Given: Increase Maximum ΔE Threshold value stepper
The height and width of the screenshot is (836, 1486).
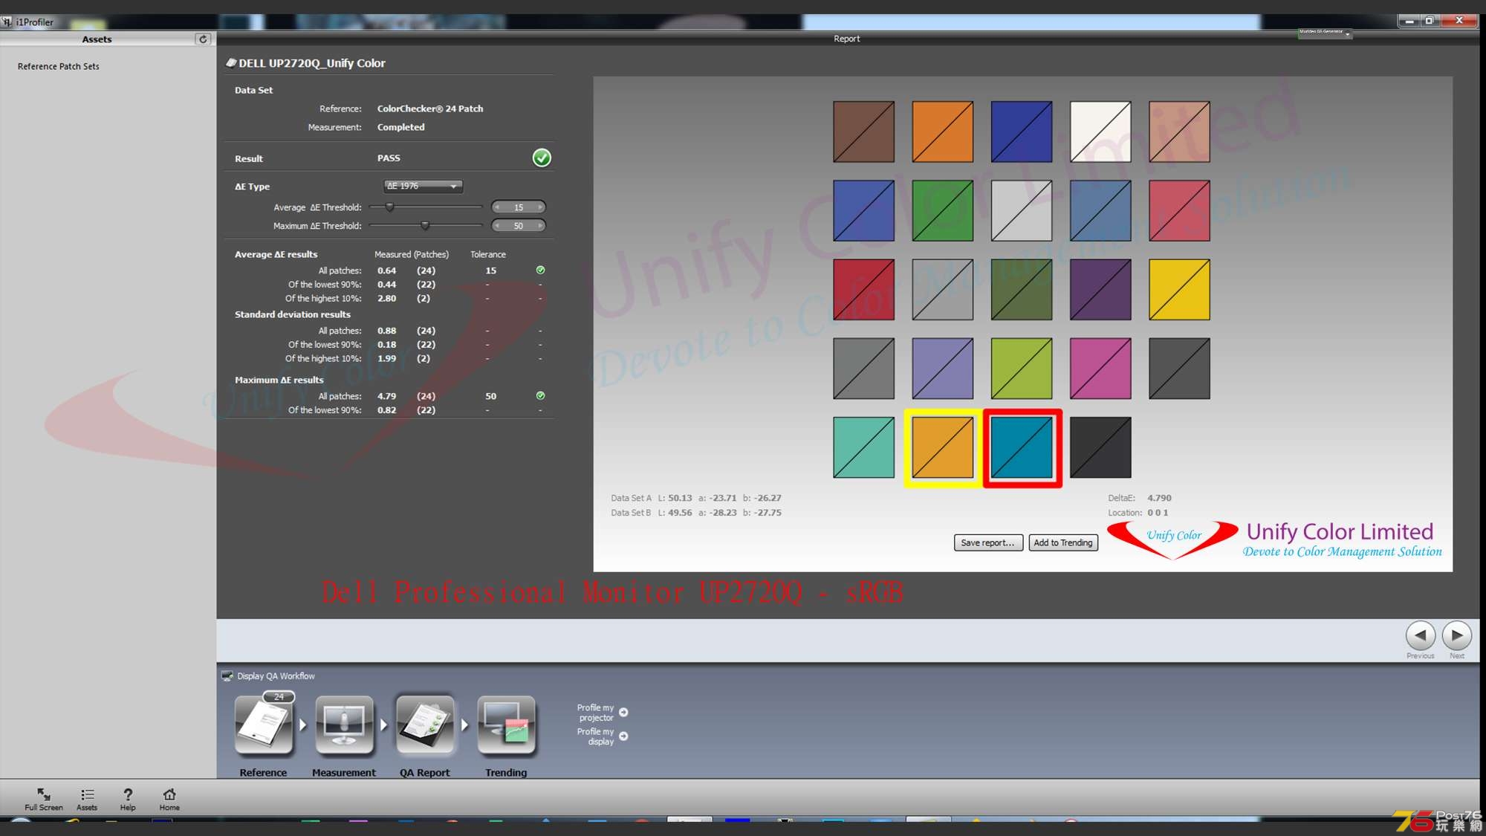Looking at the screenshot, I should 540,225.
